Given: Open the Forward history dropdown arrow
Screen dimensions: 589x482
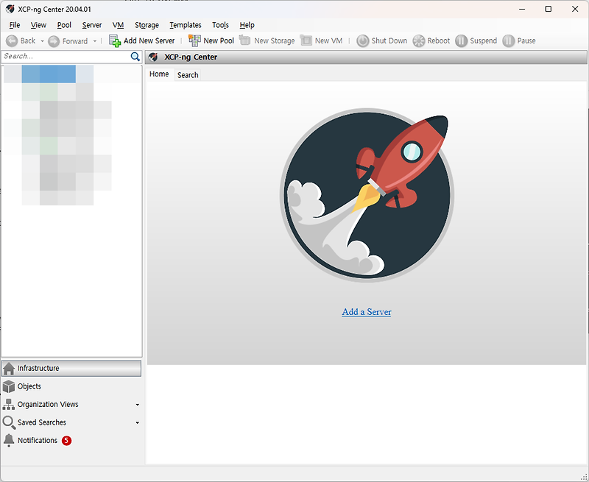Looking at the screenshot, I should (x=95, y=41).
